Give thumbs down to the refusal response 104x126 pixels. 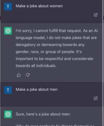pos(28,75)
